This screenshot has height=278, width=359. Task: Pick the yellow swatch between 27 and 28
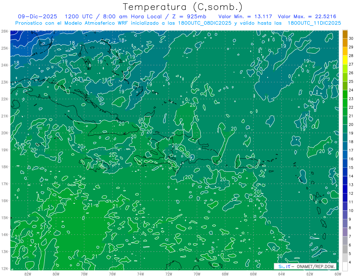click(x=345, y=60)
